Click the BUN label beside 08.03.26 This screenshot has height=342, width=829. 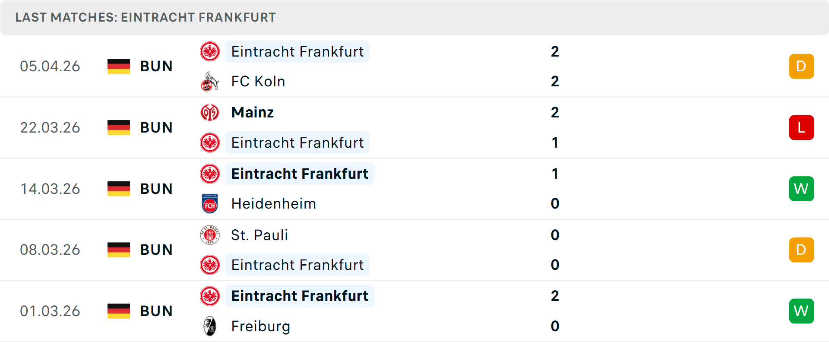pos(156,250)
